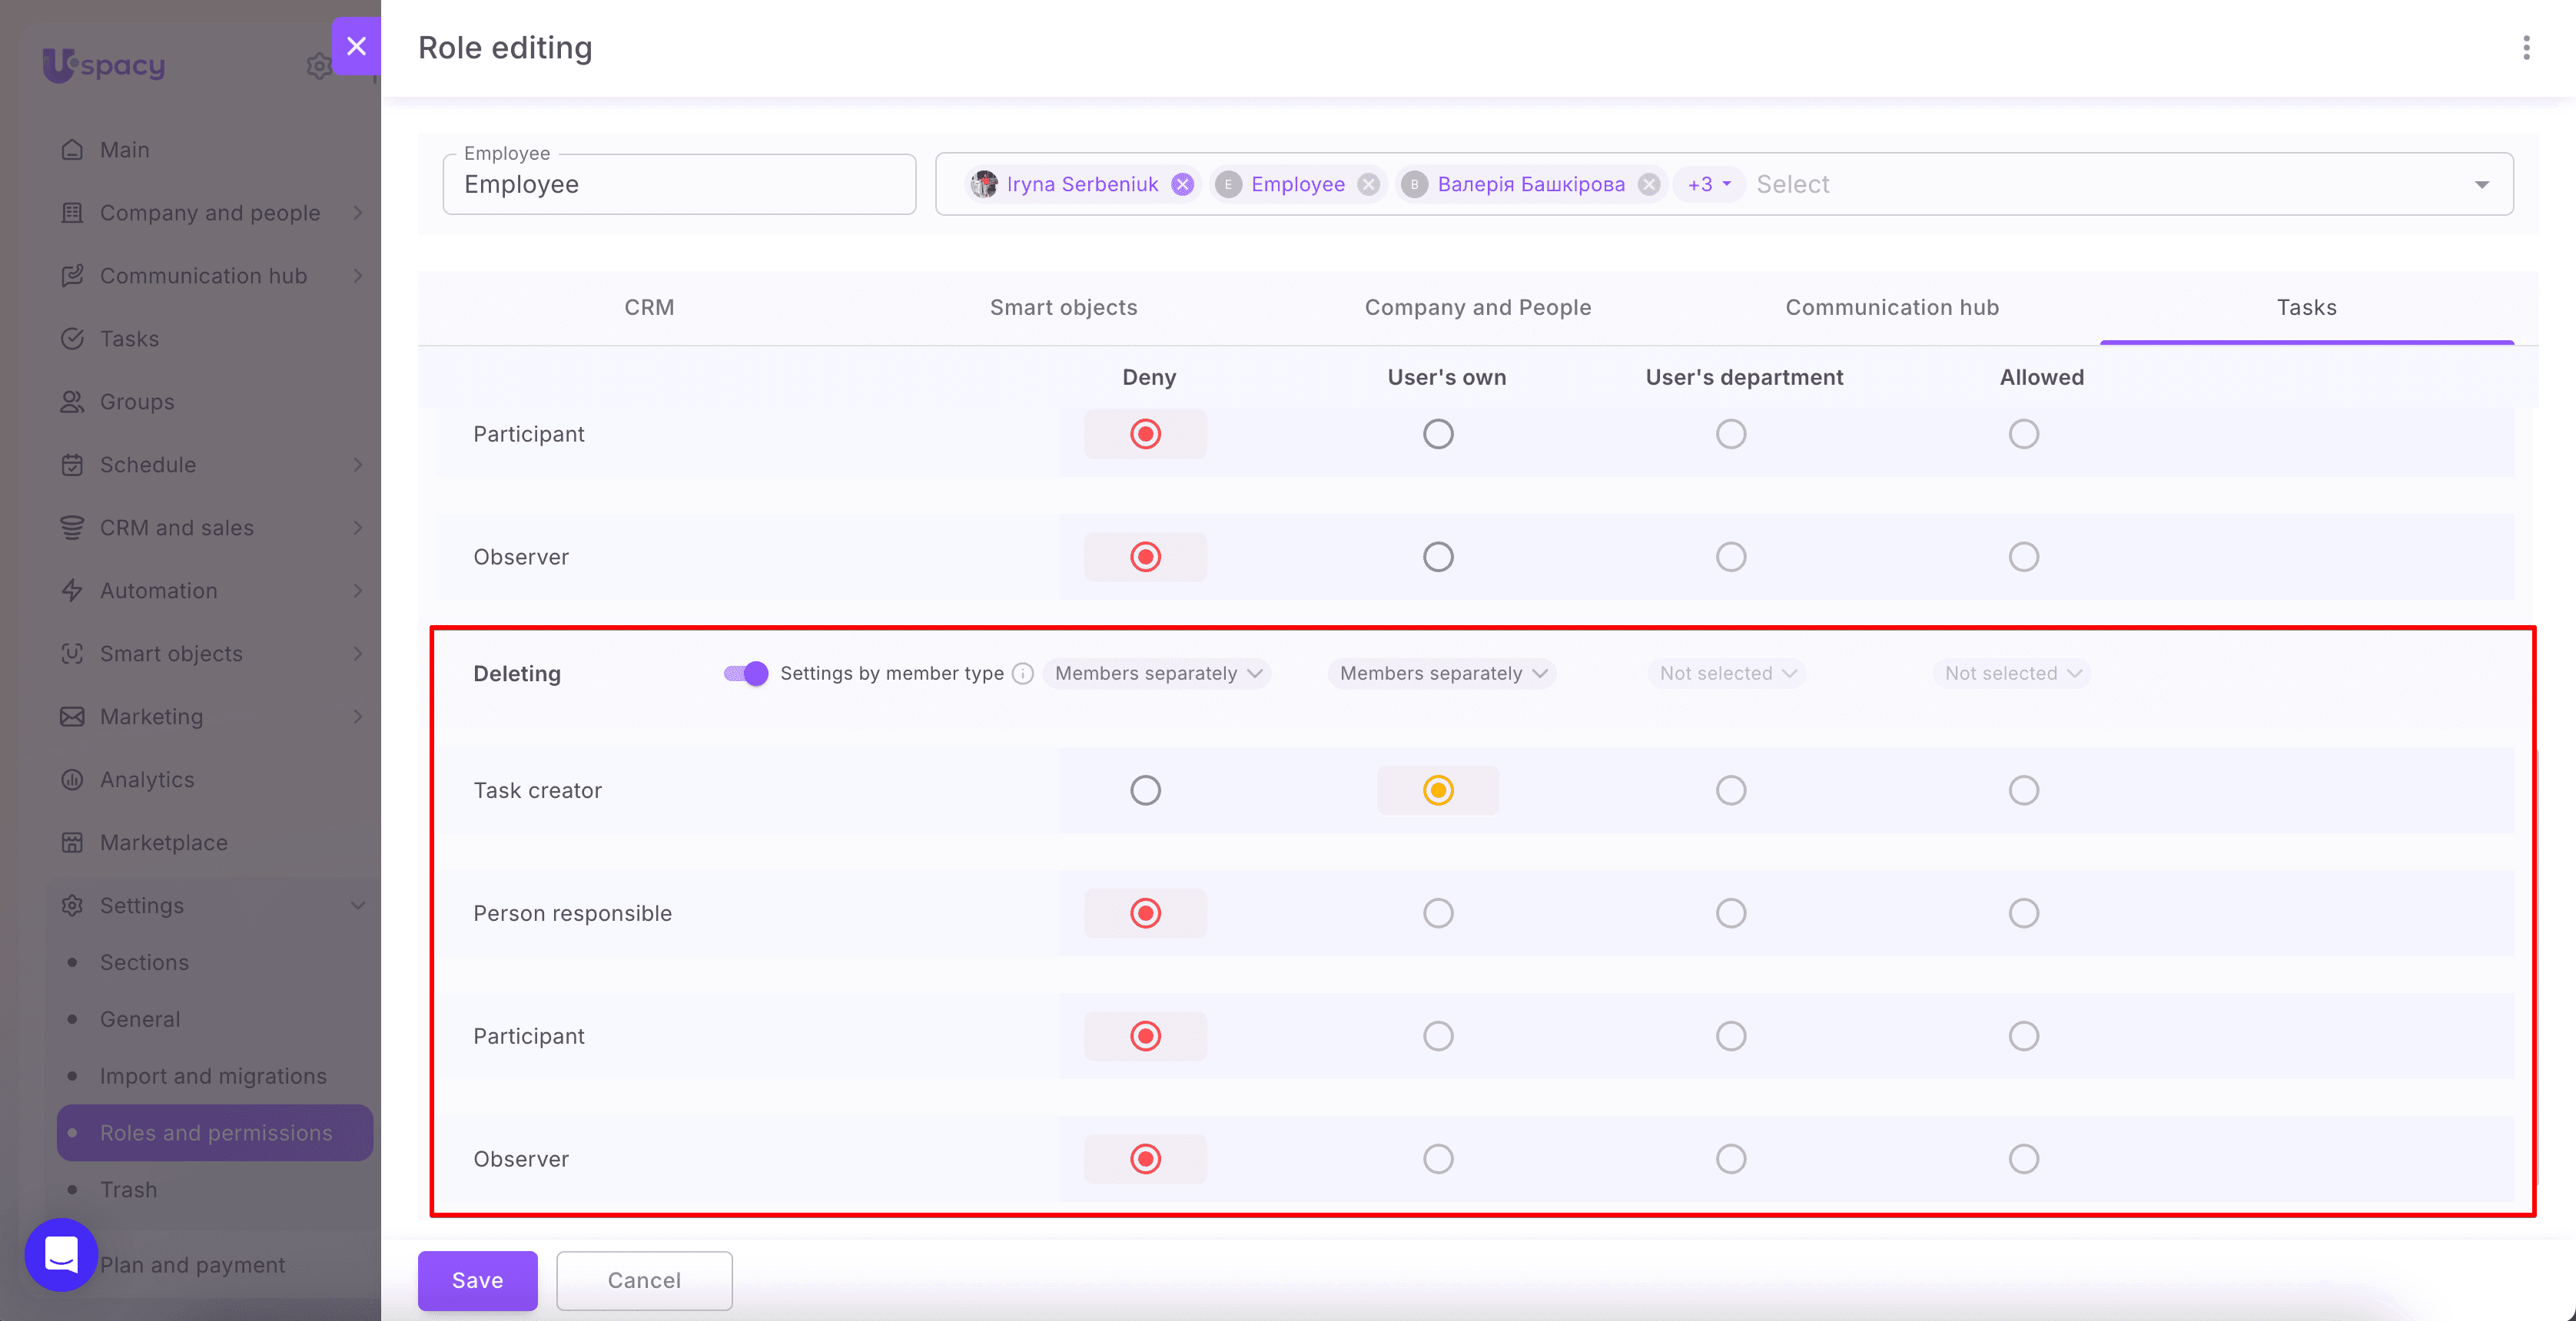Open the user Select dropdown arrow
Image resolution: width=2576 pixels, height=1321 pixels.
pos(2482,185)
